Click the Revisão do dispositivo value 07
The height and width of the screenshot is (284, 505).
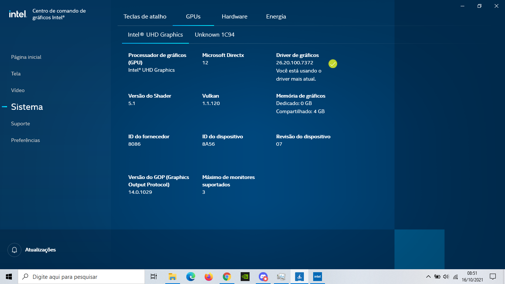click(279, 144)
